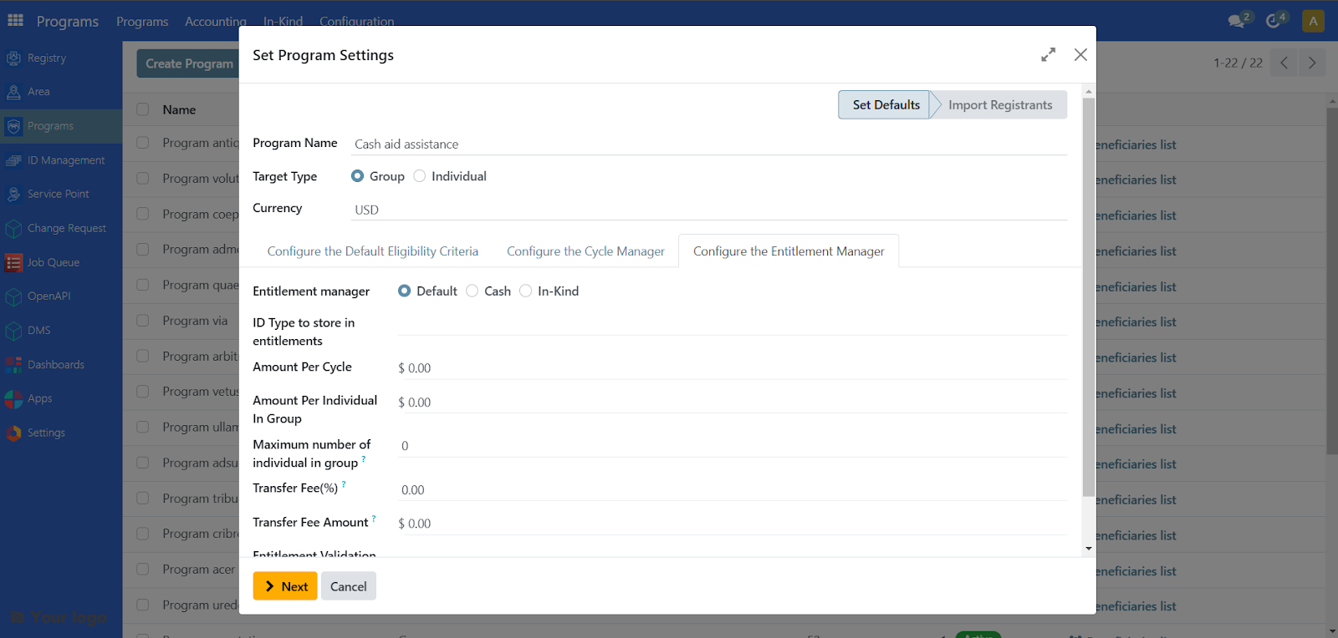Click the dialog vertical scrollbar
The image size is (1338, 638).
tap(1088, 297)
